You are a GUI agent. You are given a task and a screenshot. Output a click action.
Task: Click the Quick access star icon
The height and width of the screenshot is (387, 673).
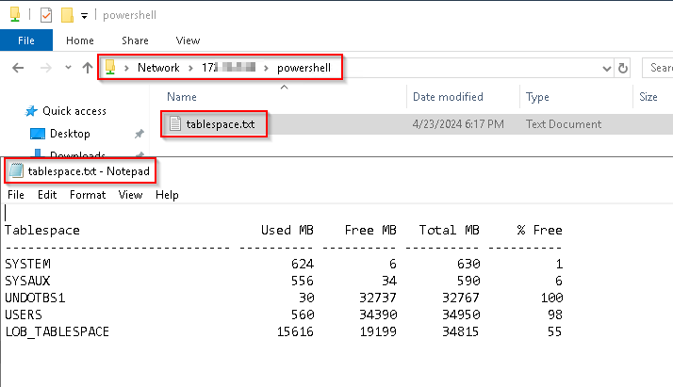(31, 111)
